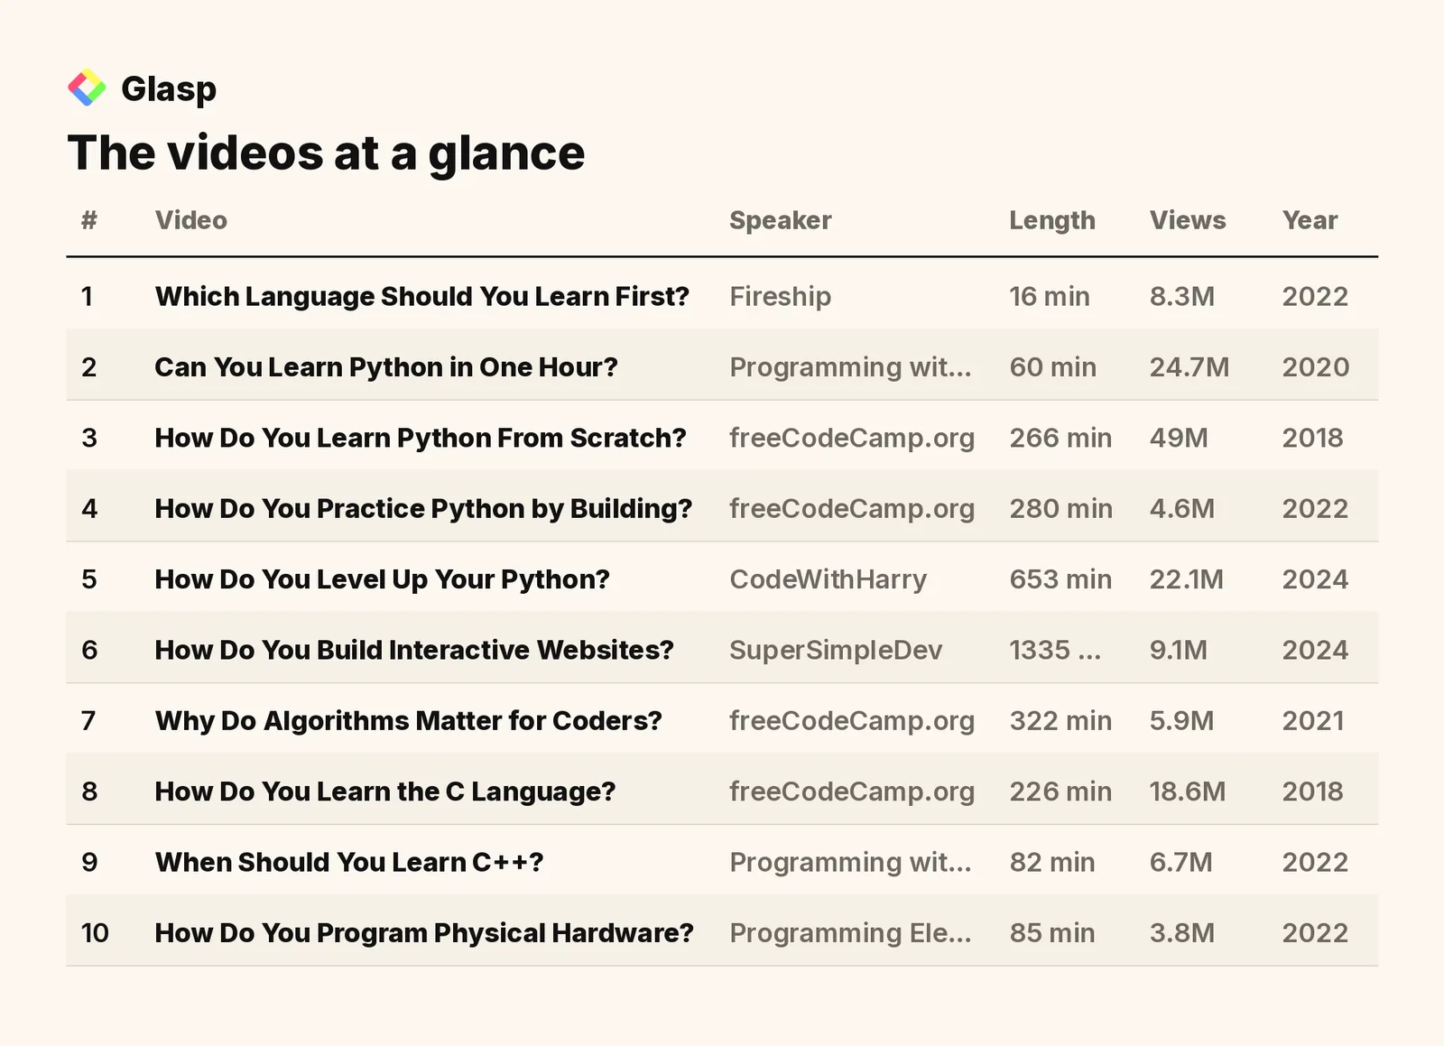Open 'Can You Learn Python in One Hour?'
The height and width of the screenshot is (1046, 1444).
386,367
